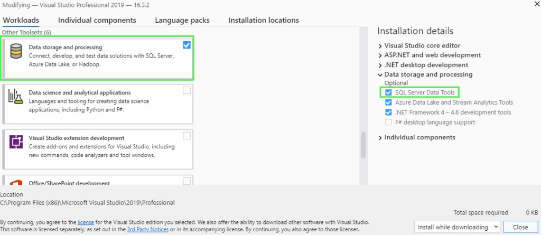Expand ASP.NET and web development details
Viewport: 541px width, 235px height.
point(380,55)
